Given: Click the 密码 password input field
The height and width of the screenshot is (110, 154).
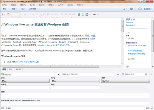Looking at the screenshot, I should (x=75, y=87).
